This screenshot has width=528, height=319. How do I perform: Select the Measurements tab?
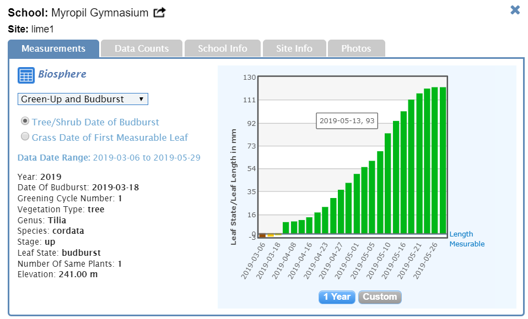point(53,48)
